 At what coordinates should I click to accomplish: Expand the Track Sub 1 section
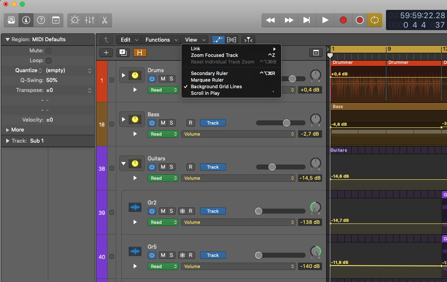pyautogui.click(x=8, y=141)
